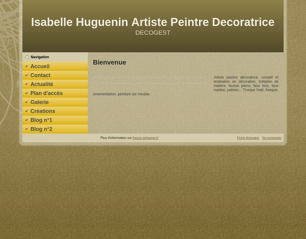Select the Galerie menu entry
Image resolution: width=306 pixels, height=239 pixels.
(55, 102)
